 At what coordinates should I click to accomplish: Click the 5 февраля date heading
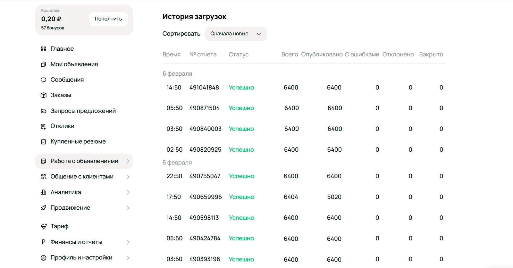[x=177, y=163]
